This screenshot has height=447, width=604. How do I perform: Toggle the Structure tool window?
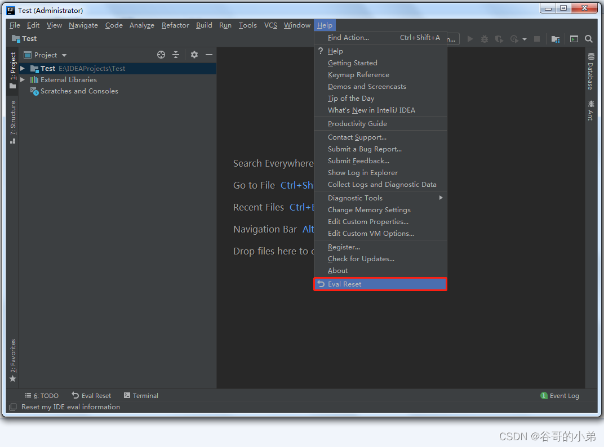tap(13, 122)
